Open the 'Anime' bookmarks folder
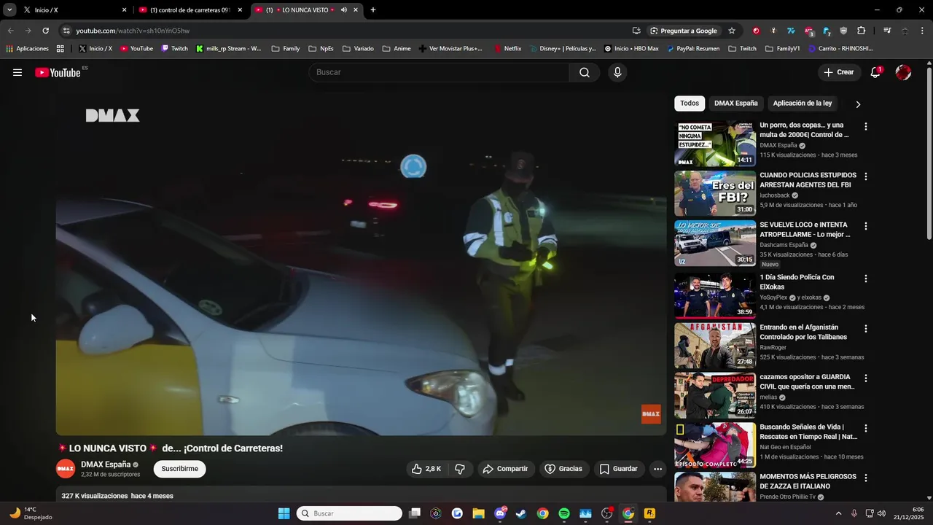Viewport: 933px width, 525px height. [x=397, y=49]
